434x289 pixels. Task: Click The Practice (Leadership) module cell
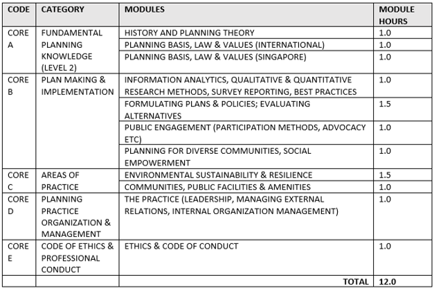click(231, 205)
